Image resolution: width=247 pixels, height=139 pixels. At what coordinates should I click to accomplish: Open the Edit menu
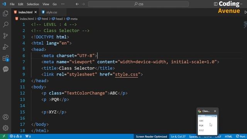[20, 4]
